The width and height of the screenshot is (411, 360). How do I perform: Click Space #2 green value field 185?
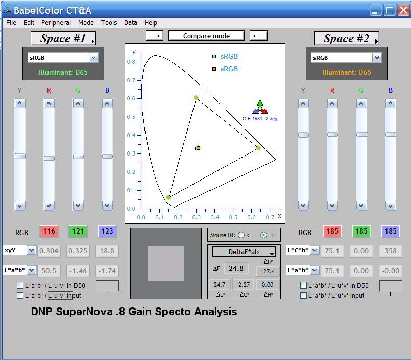361,231
